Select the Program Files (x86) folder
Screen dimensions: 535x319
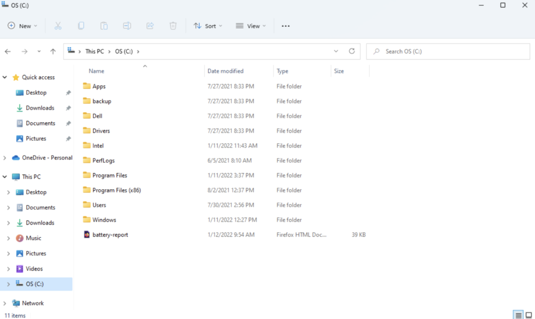116,190
